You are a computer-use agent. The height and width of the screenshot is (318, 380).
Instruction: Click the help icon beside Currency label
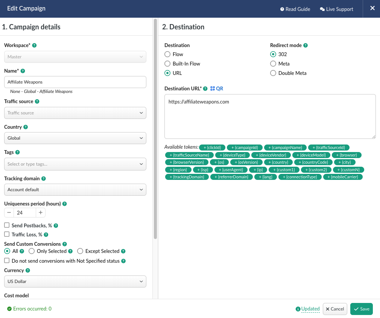click(x=28, y=271)
